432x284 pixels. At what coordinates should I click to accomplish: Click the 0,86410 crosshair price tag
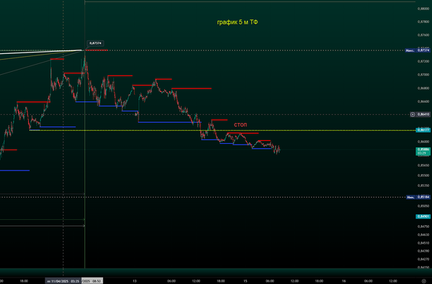423,114
